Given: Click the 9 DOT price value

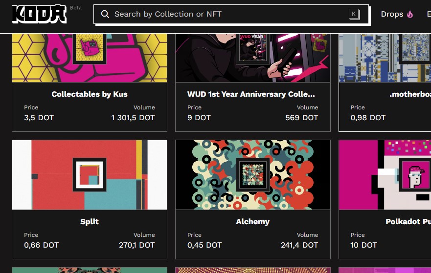Looking at the screenshot, I should point(199,118).
